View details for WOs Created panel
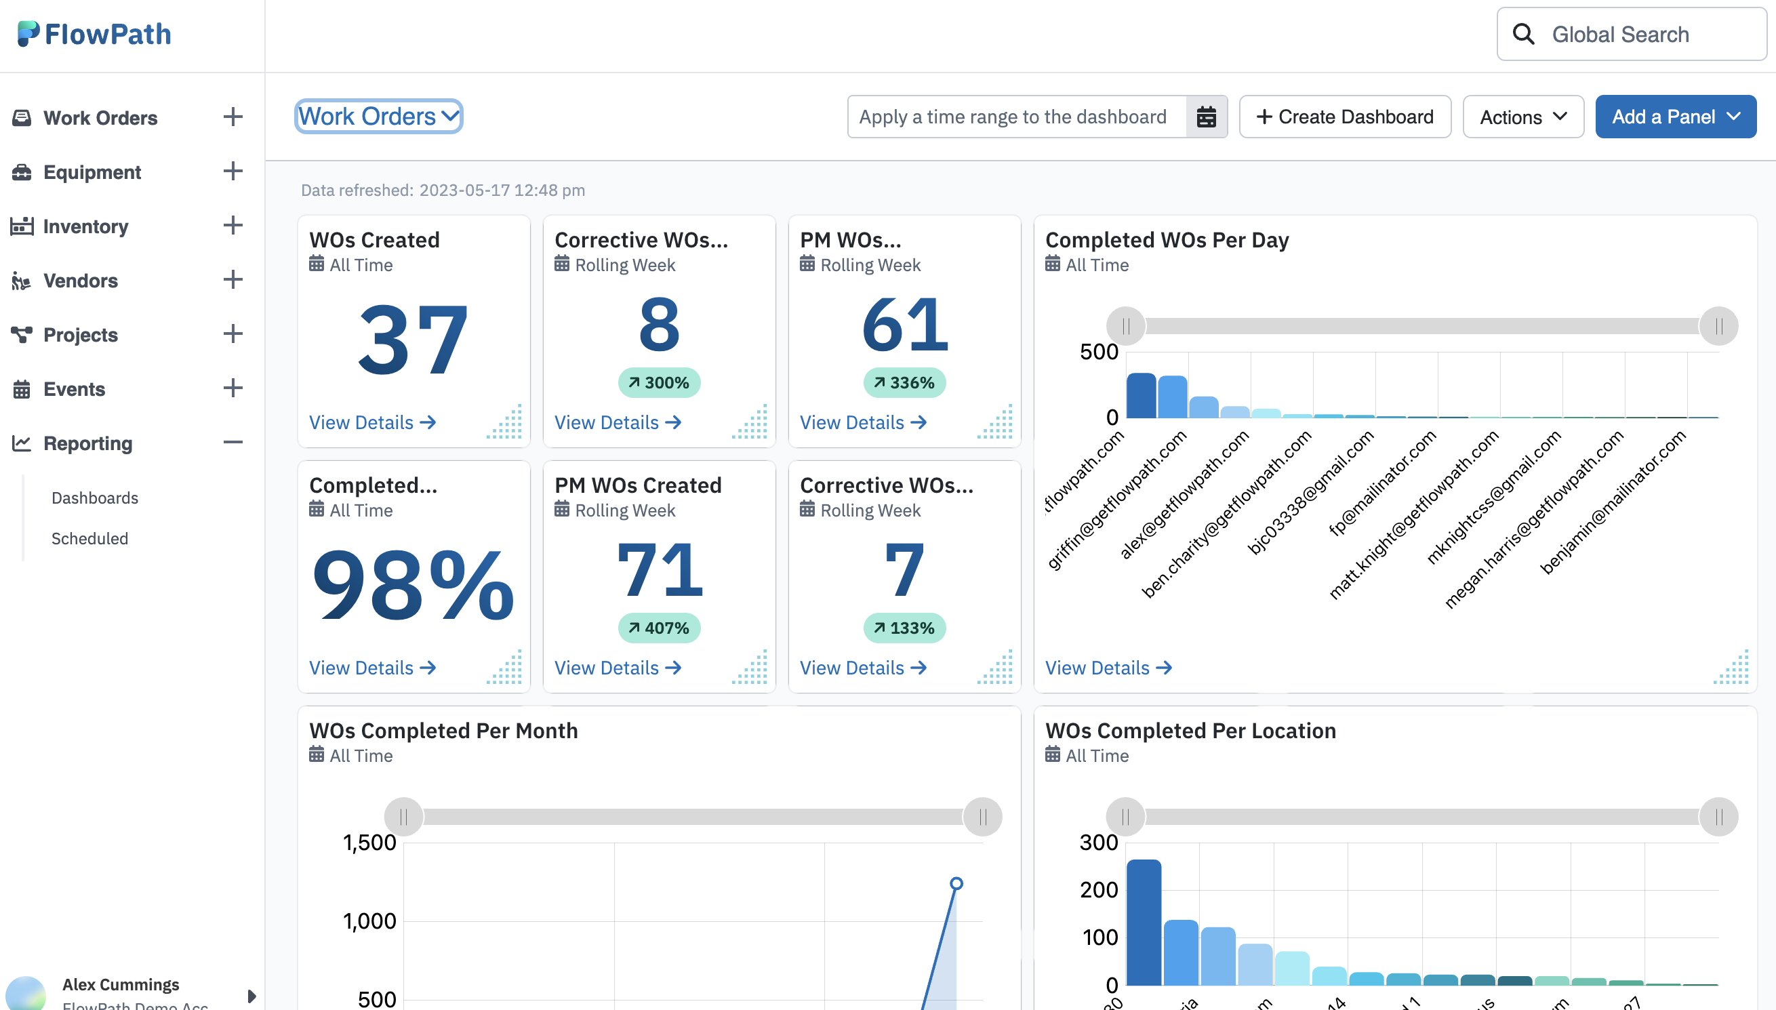This screenshot has height=1010, width=1776. tap(372, 422)
